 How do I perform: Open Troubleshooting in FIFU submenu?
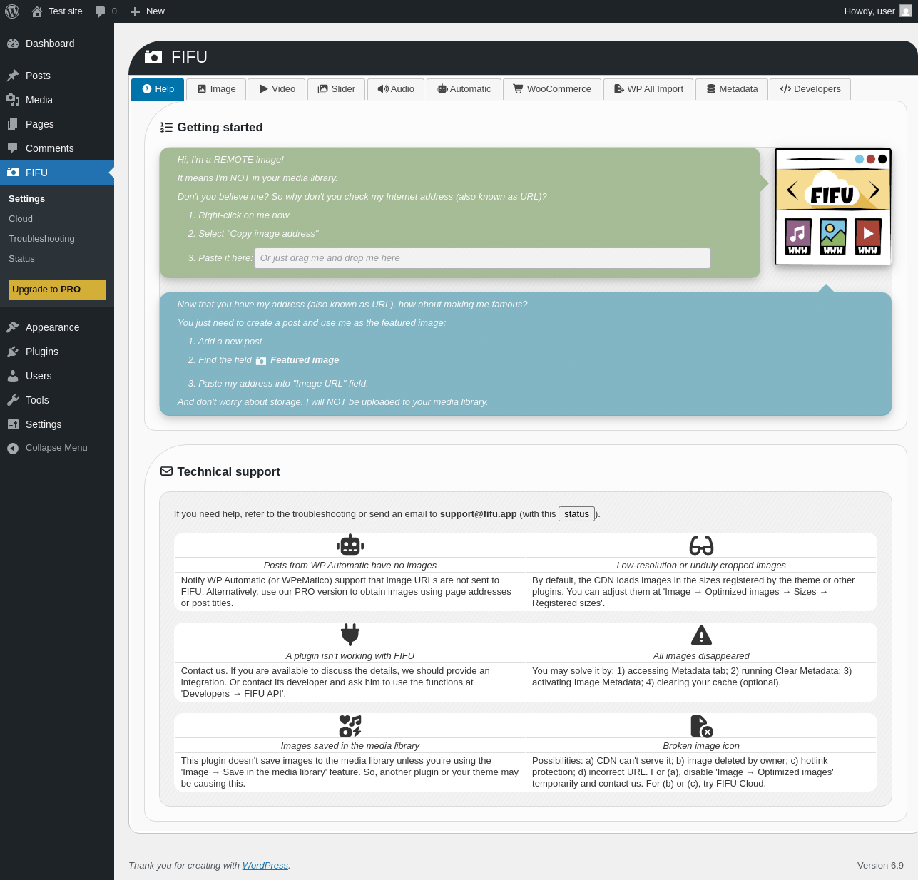pyautogui.click(x=41, y=239)
